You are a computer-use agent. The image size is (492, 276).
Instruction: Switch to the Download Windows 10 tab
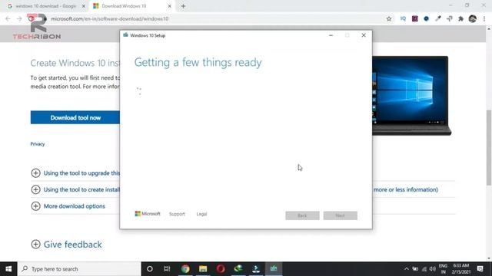[124, 6]
